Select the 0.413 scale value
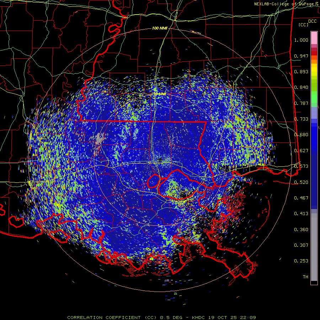 [301, 214]
